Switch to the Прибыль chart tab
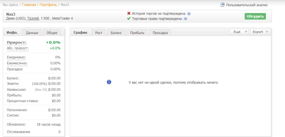Image resolution: width=285 pixels, height=137 pixels. [137, 33]
